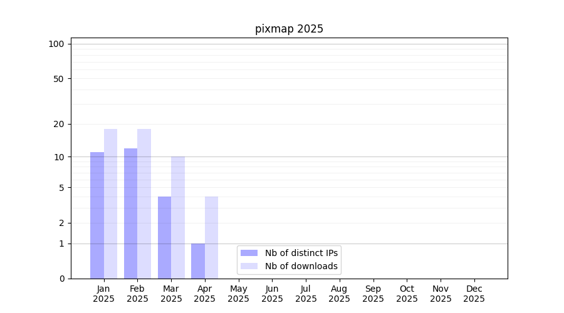Select the February downloads bar
The image size is (564, 313).
tap(144, 203)
